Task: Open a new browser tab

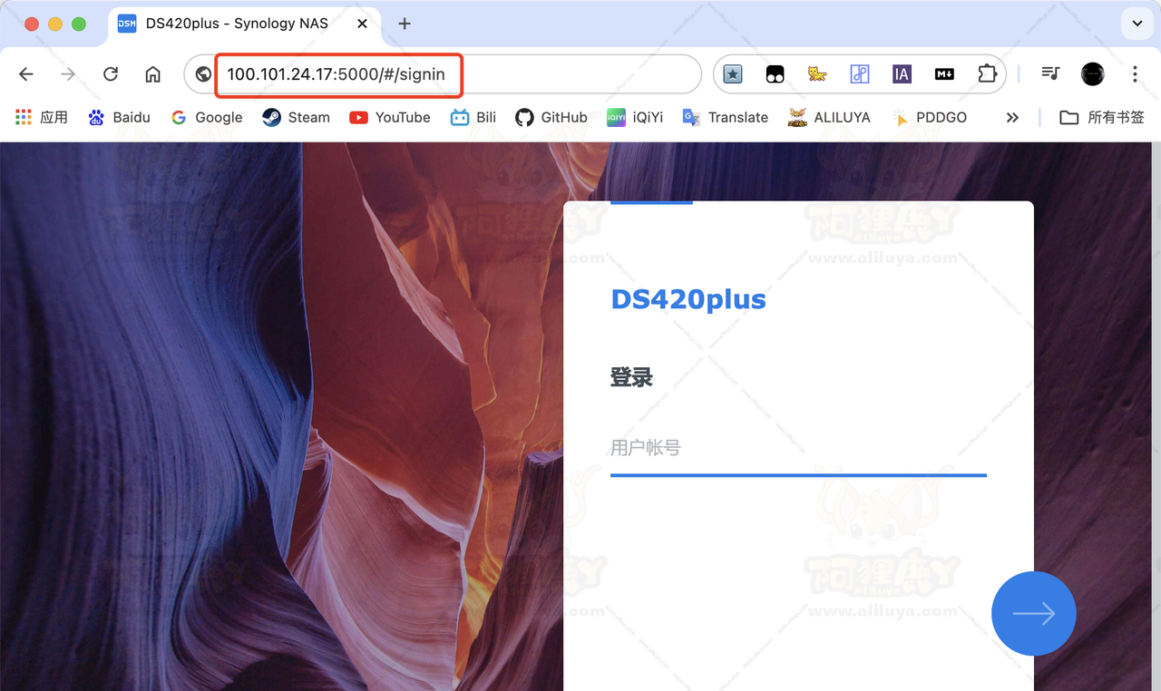Action: tap(405, 24)
